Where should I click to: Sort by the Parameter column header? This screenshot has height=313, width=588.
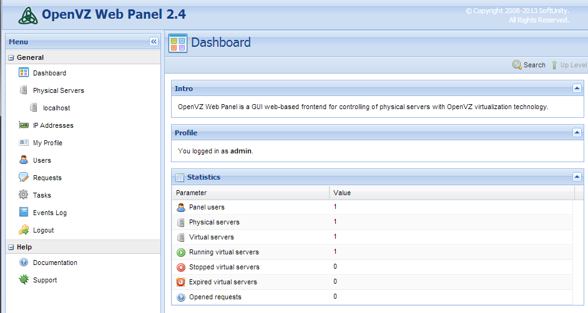[250, 193]
